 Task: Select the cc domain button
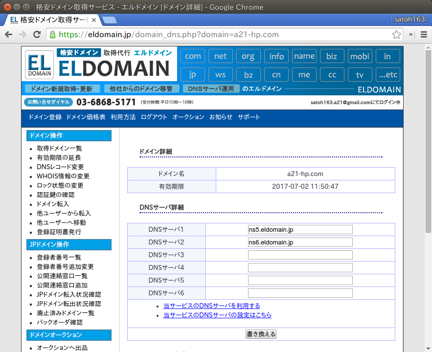(x=332, y=75)
